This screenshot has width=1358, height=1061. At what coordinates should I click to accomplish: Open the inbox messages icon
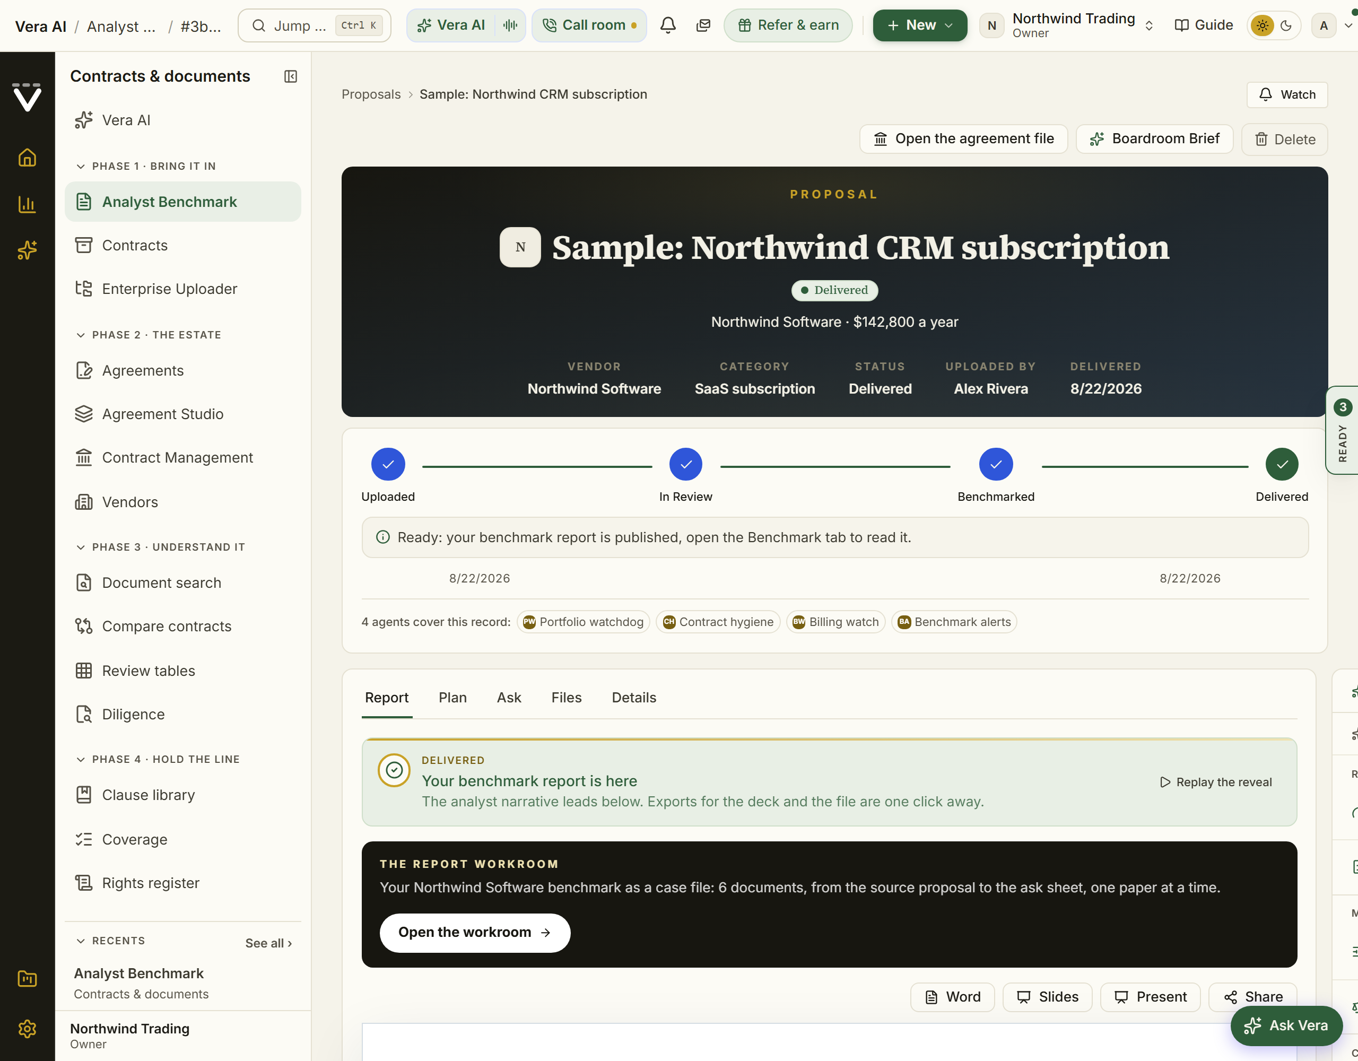(703, 25)
